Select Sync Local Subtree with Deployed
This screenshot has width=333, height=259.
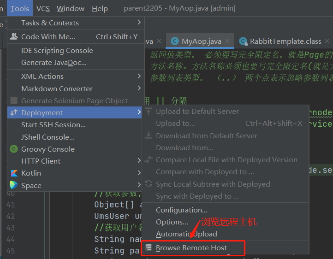pyautogui.click(x=226, y=184)
